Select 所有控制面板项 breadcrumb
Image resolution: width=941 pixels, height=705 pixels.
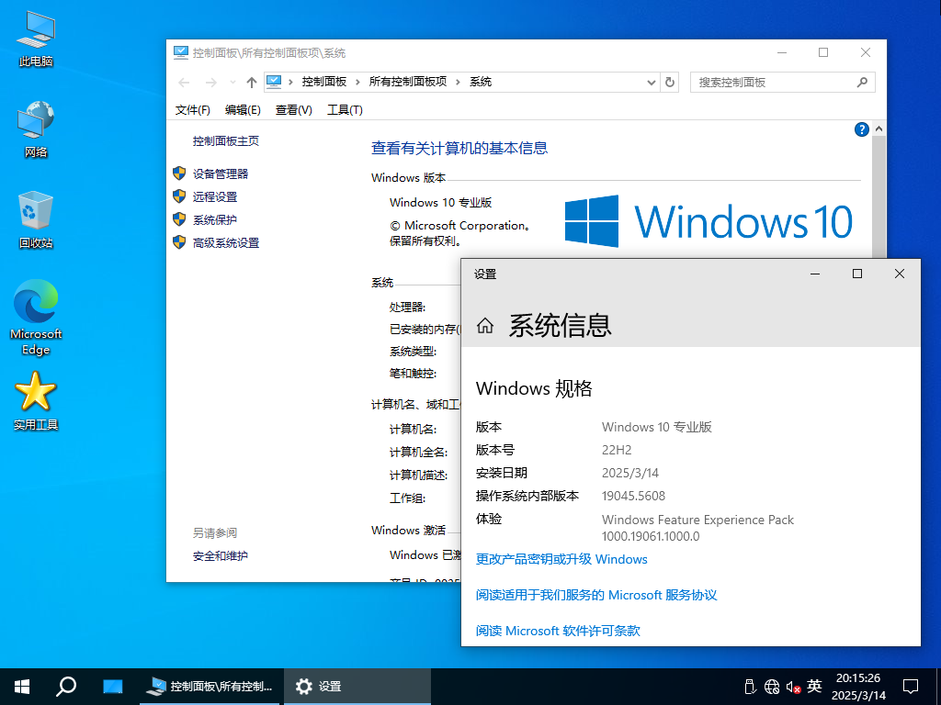pos(408,82)
